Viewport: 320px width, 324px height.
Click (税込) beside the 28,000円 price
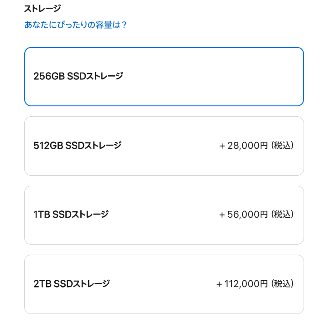pos(283,146)
